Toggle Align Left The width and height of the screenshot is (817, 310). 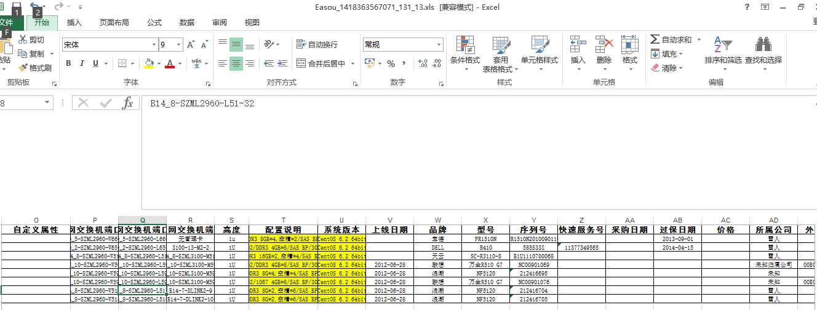click(x=222, y=63)
